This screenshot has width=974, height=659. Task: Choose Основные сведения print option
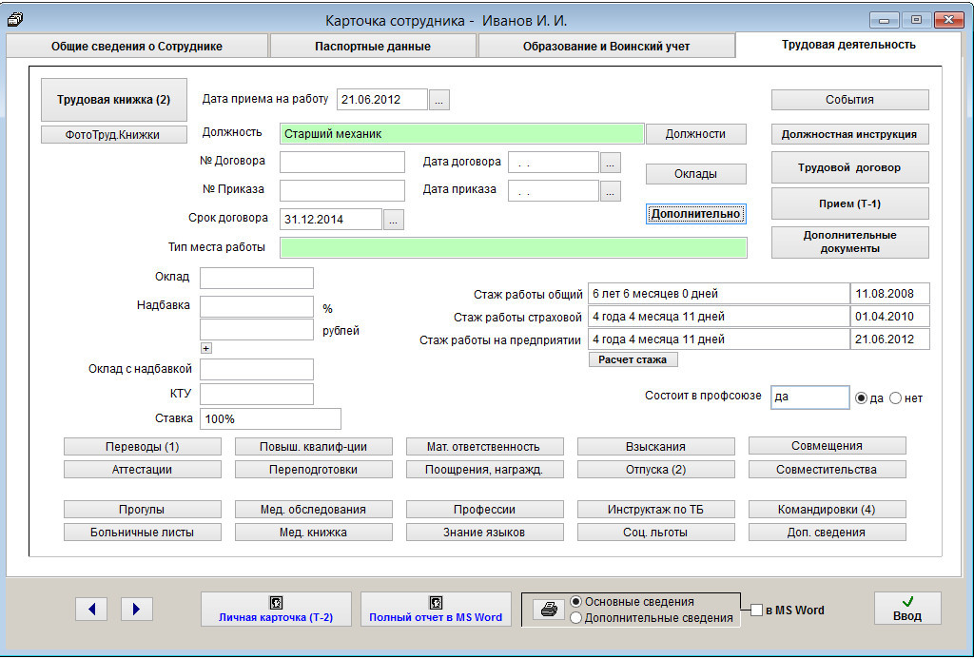click(x=575, y=601)
